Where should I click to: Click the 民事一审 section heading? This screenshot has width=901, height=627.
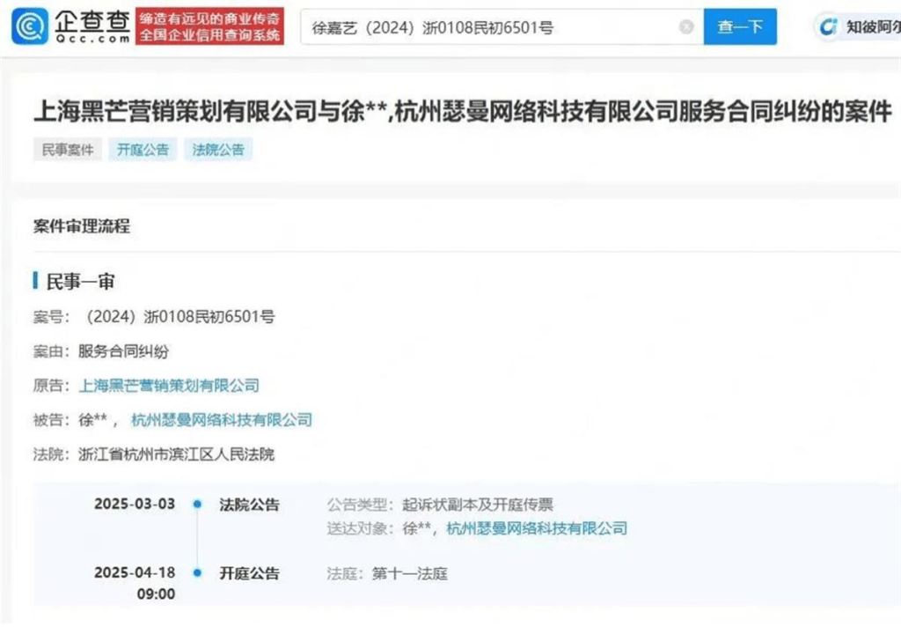80,281
